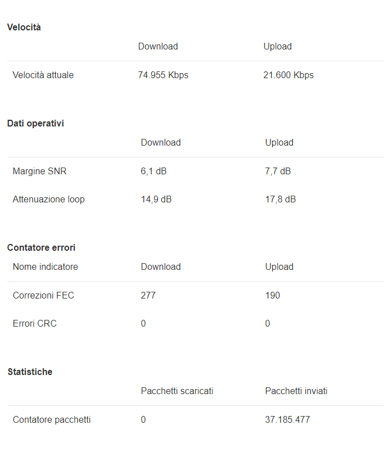Select the 37.185.477 packets sent value

click(x=287, y=419)
